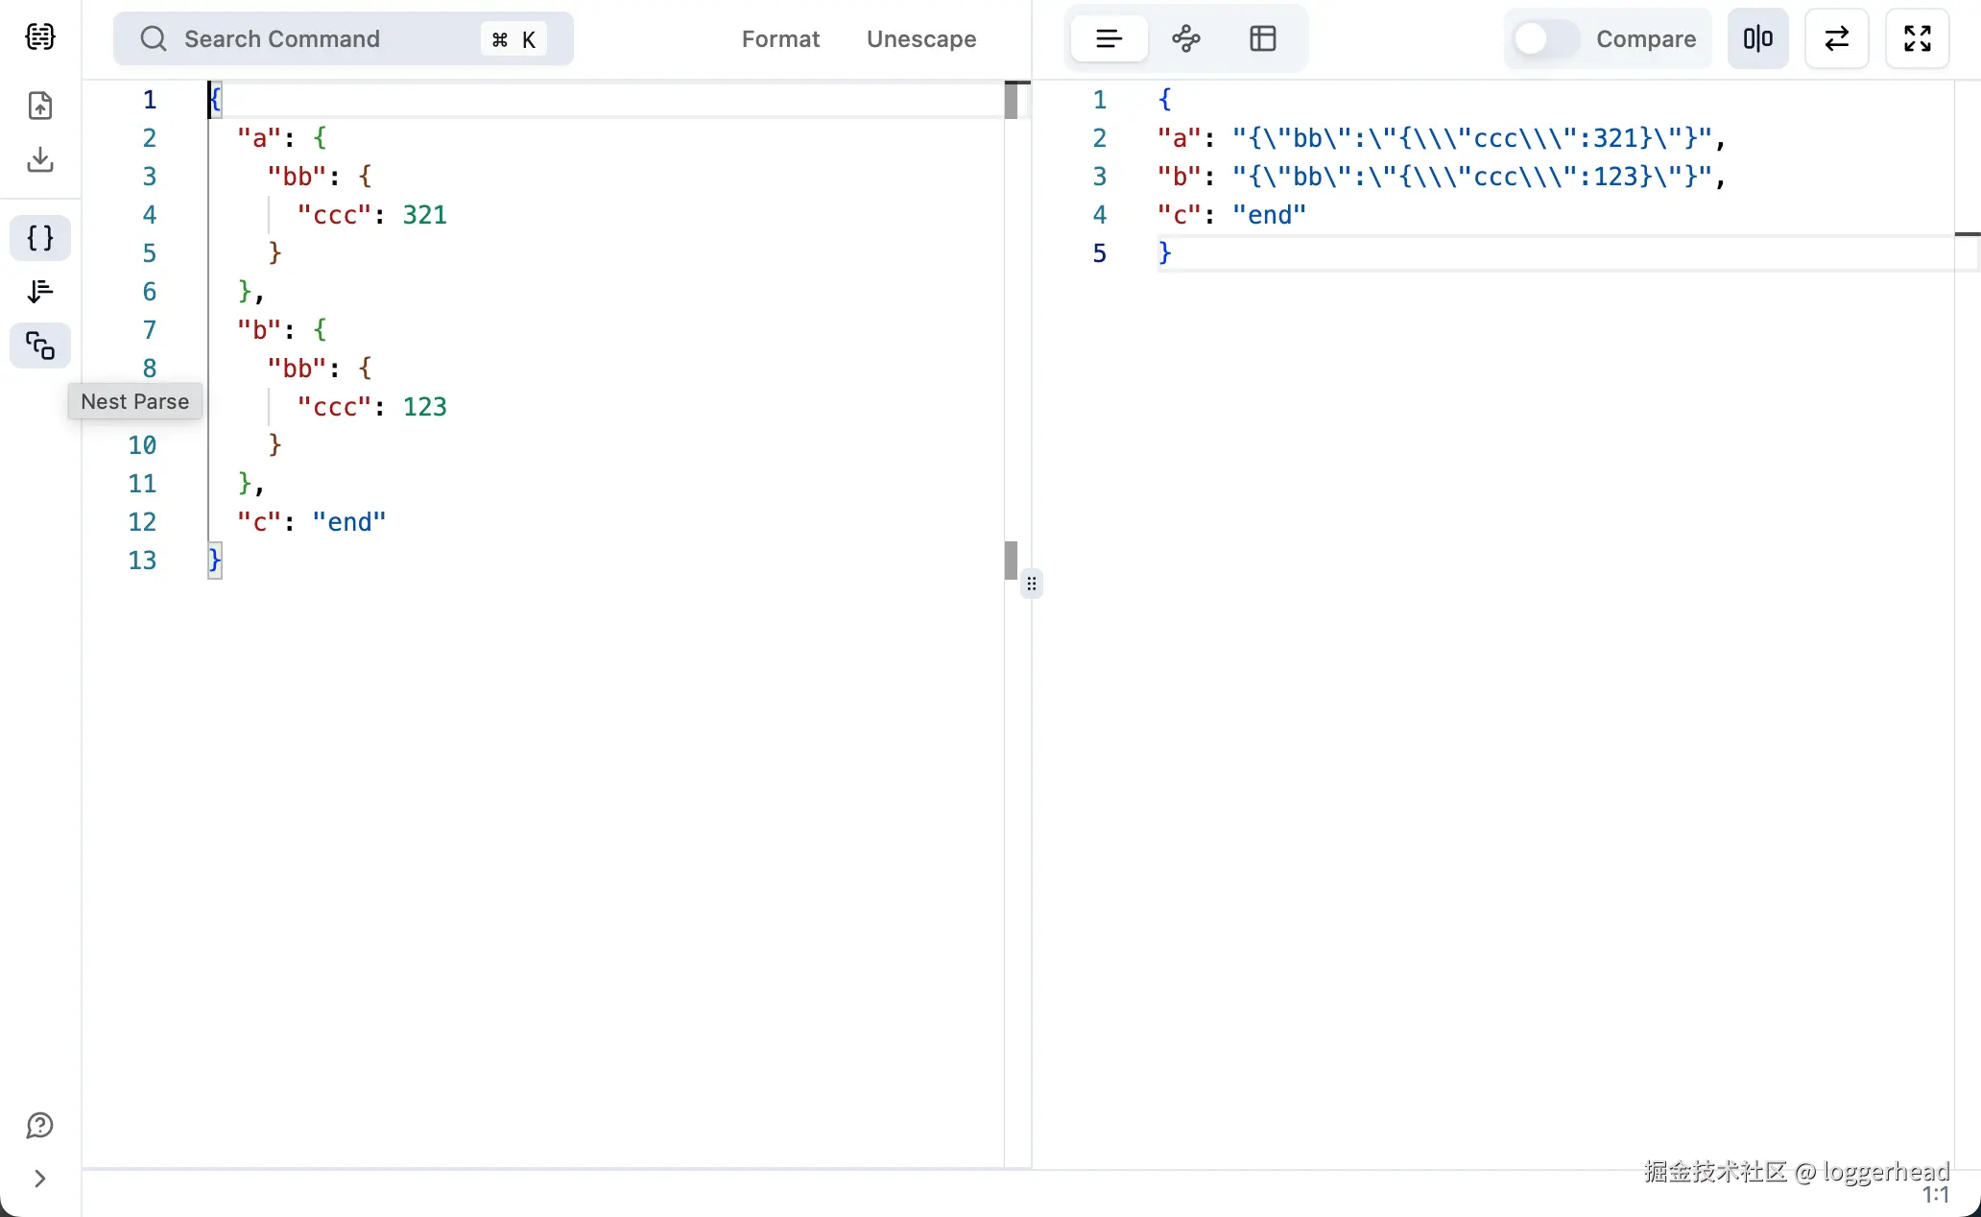Click the left editor scrollbar thumb

tap(1011, 561)
